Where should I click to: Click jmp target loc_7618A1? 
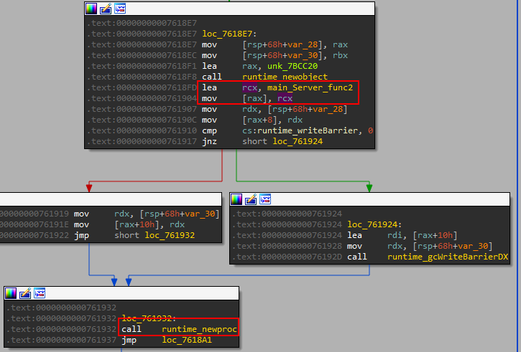pyautogui.click(x=187, y=340)
